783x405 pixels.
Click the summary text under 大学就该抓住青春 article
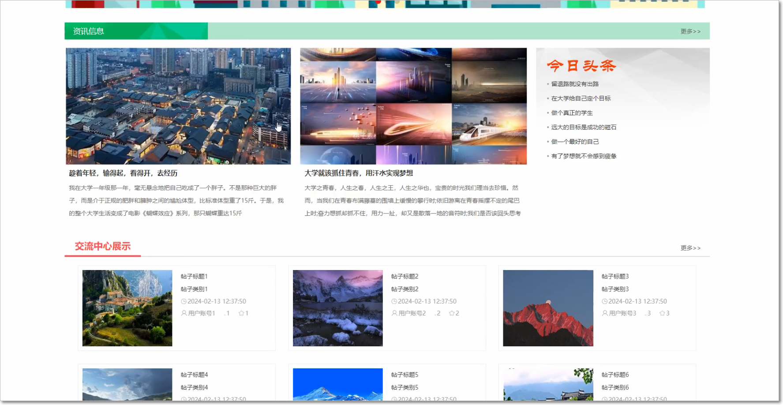tap(412, 201)
